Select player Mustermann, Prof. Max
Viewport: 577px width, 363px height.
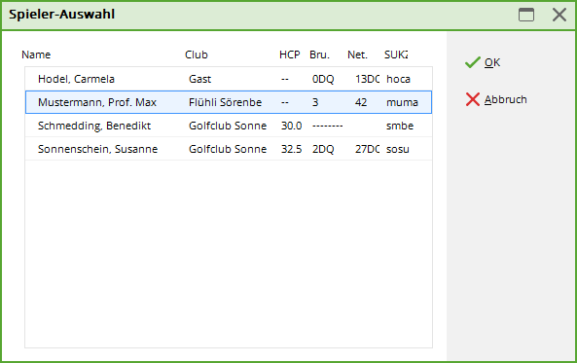[228, 102]
